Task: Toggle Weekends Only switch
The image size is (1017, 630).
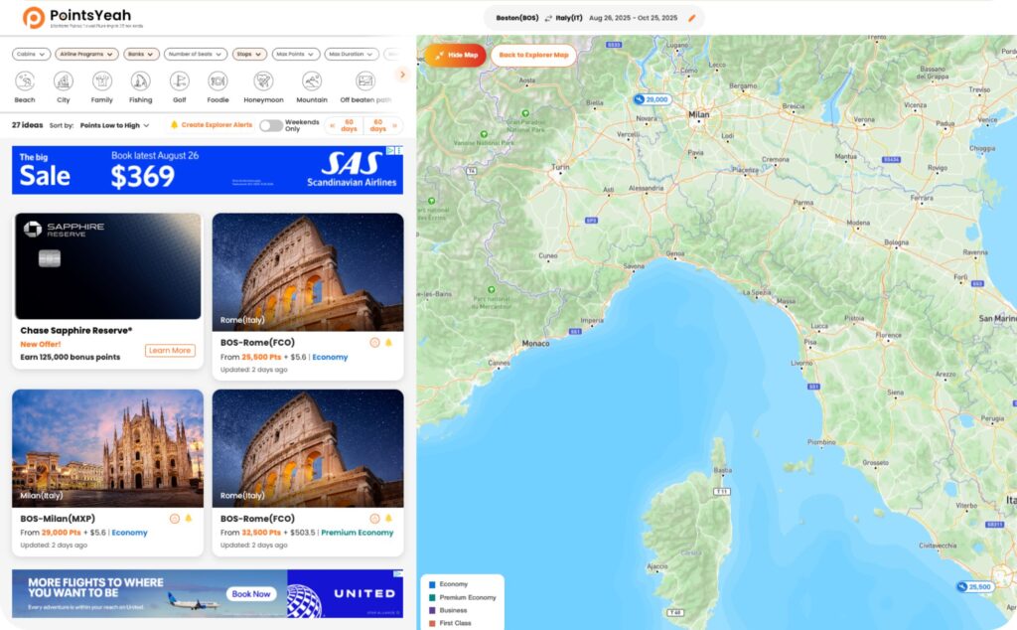Action: (x=271, y=125)
